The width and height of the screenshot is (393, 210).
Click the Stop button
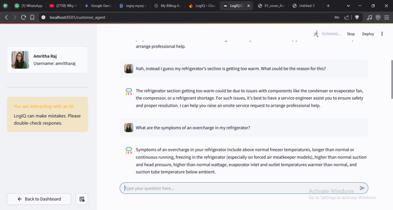coord(351,34)
